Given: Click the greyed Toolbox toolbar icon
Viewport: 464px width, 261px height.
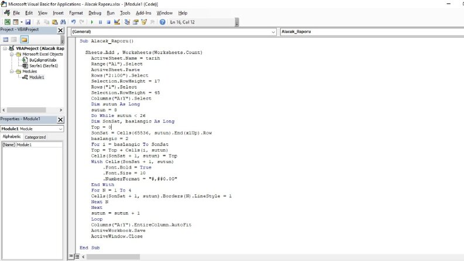Looking at the screenshot, I should (152, 22).
